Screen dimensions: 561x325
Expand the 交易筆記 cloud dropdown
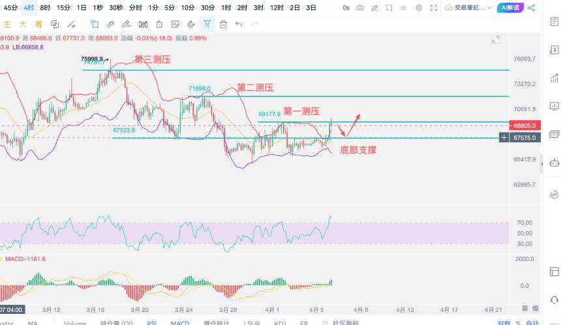(468, 8)
